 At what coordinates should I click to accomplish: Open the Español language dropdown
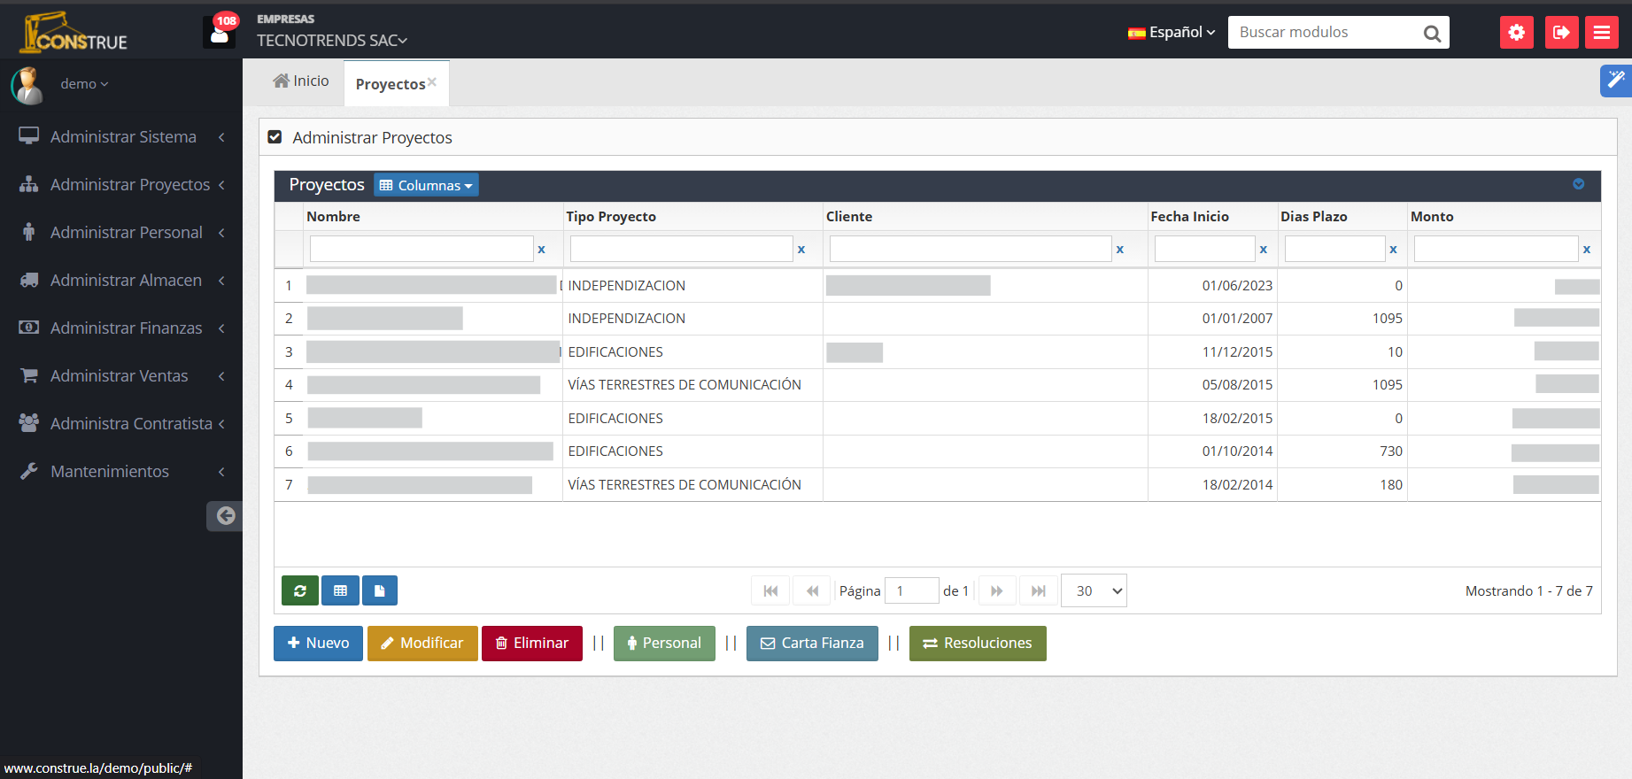tap(1172, 33)
